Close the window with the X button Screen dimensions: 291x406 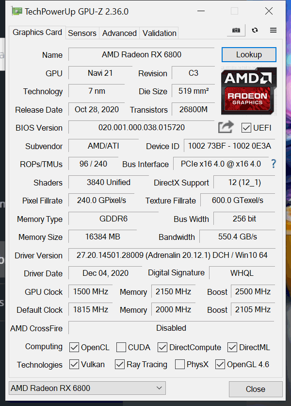tap(269, 11)
